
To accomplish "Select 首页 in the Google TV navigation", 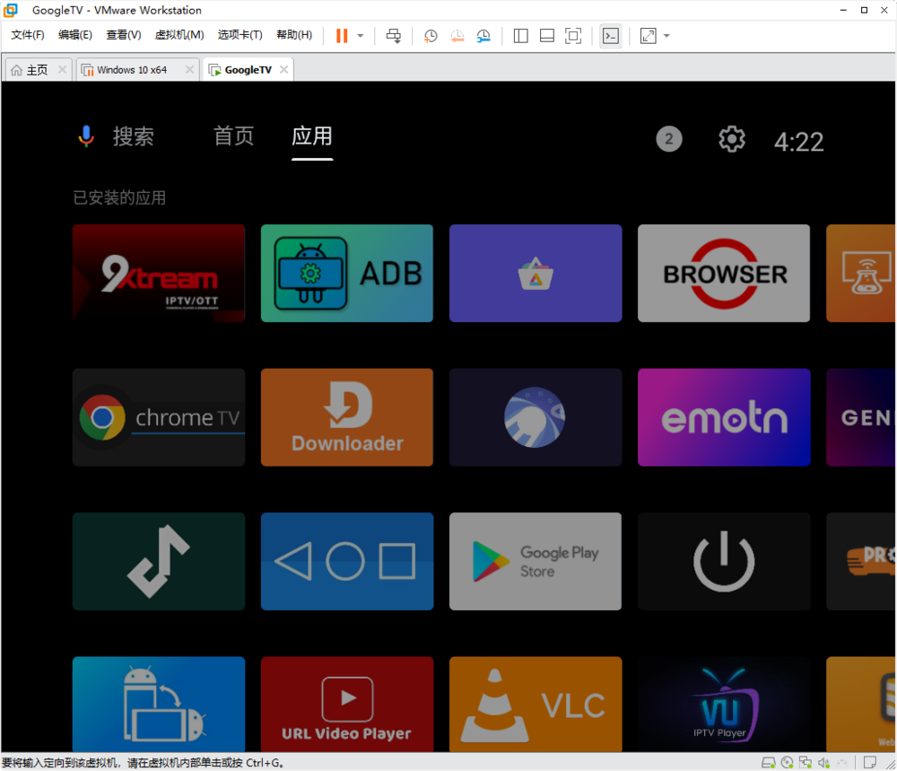I will 233,136.
